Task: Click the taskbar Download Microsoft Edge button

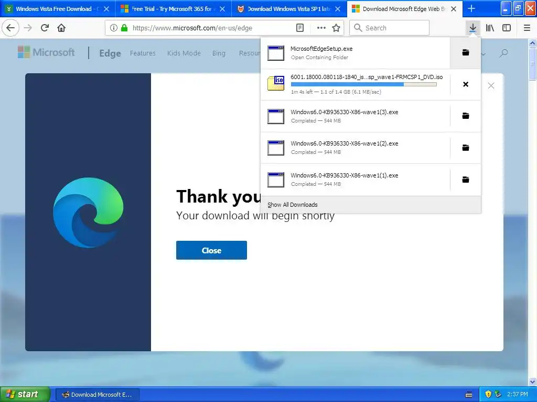Action: point(97,395)
